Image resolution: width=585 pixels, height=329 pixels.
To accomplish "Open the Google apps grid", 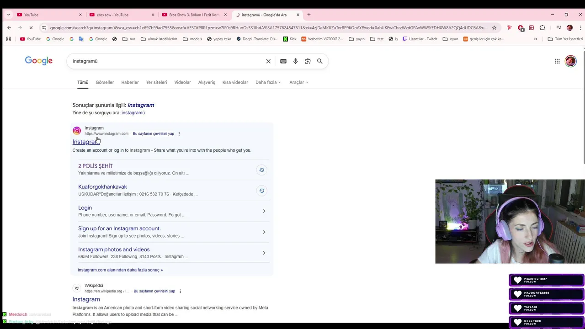I will pos(557,61).
